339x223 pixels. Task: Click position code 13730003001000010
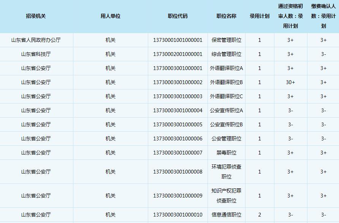(x=178, y=215)
